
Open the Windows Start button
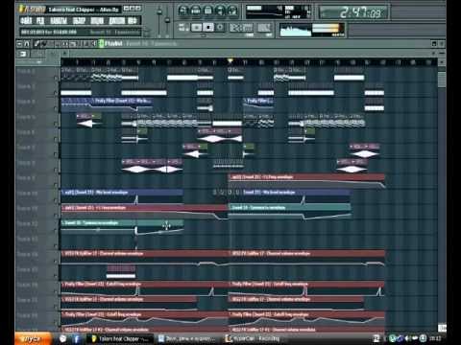click(33, 338)
